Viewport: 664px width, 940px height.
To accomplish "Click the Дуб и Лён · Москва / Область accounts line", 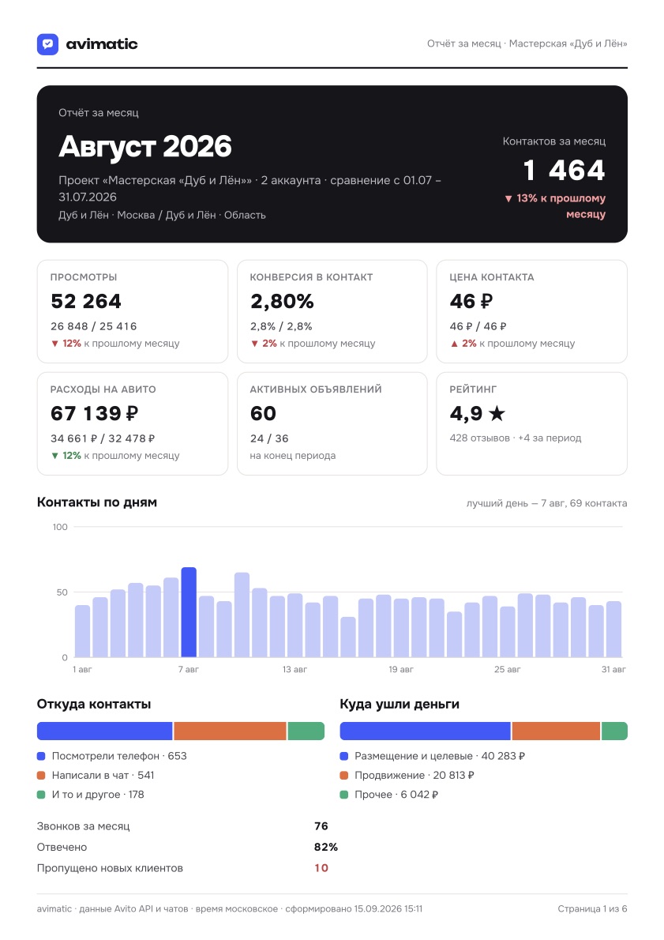I will tap(162, 215).
